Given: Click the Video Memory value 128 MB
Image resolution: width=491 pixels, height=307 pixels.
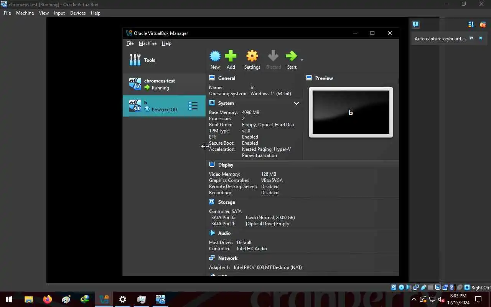Looking at the screenshot, I should pyautogui.click(x=269, y=174).
